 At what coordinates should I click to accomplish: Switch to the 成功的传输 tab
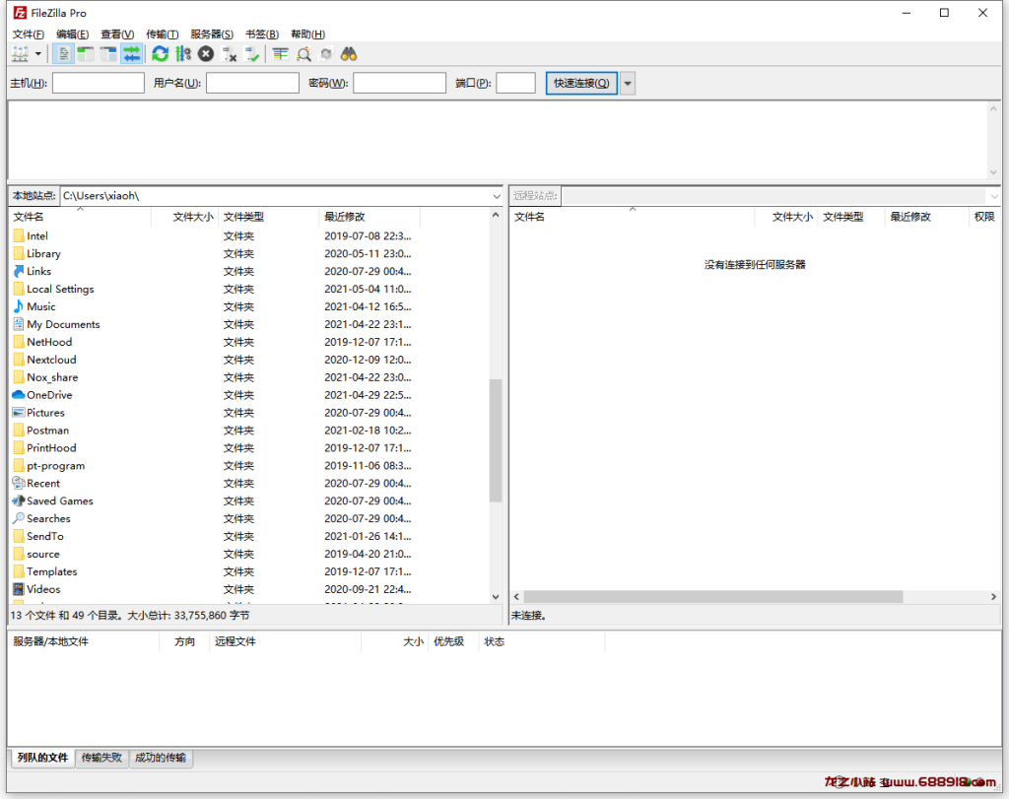(161, 758)
